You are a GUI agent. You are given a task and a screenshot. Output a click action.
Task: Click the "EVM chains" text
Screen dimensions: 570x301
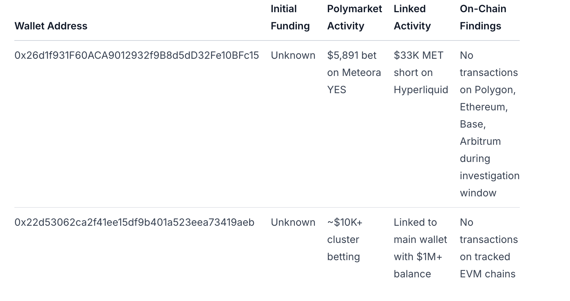(487, 274)
